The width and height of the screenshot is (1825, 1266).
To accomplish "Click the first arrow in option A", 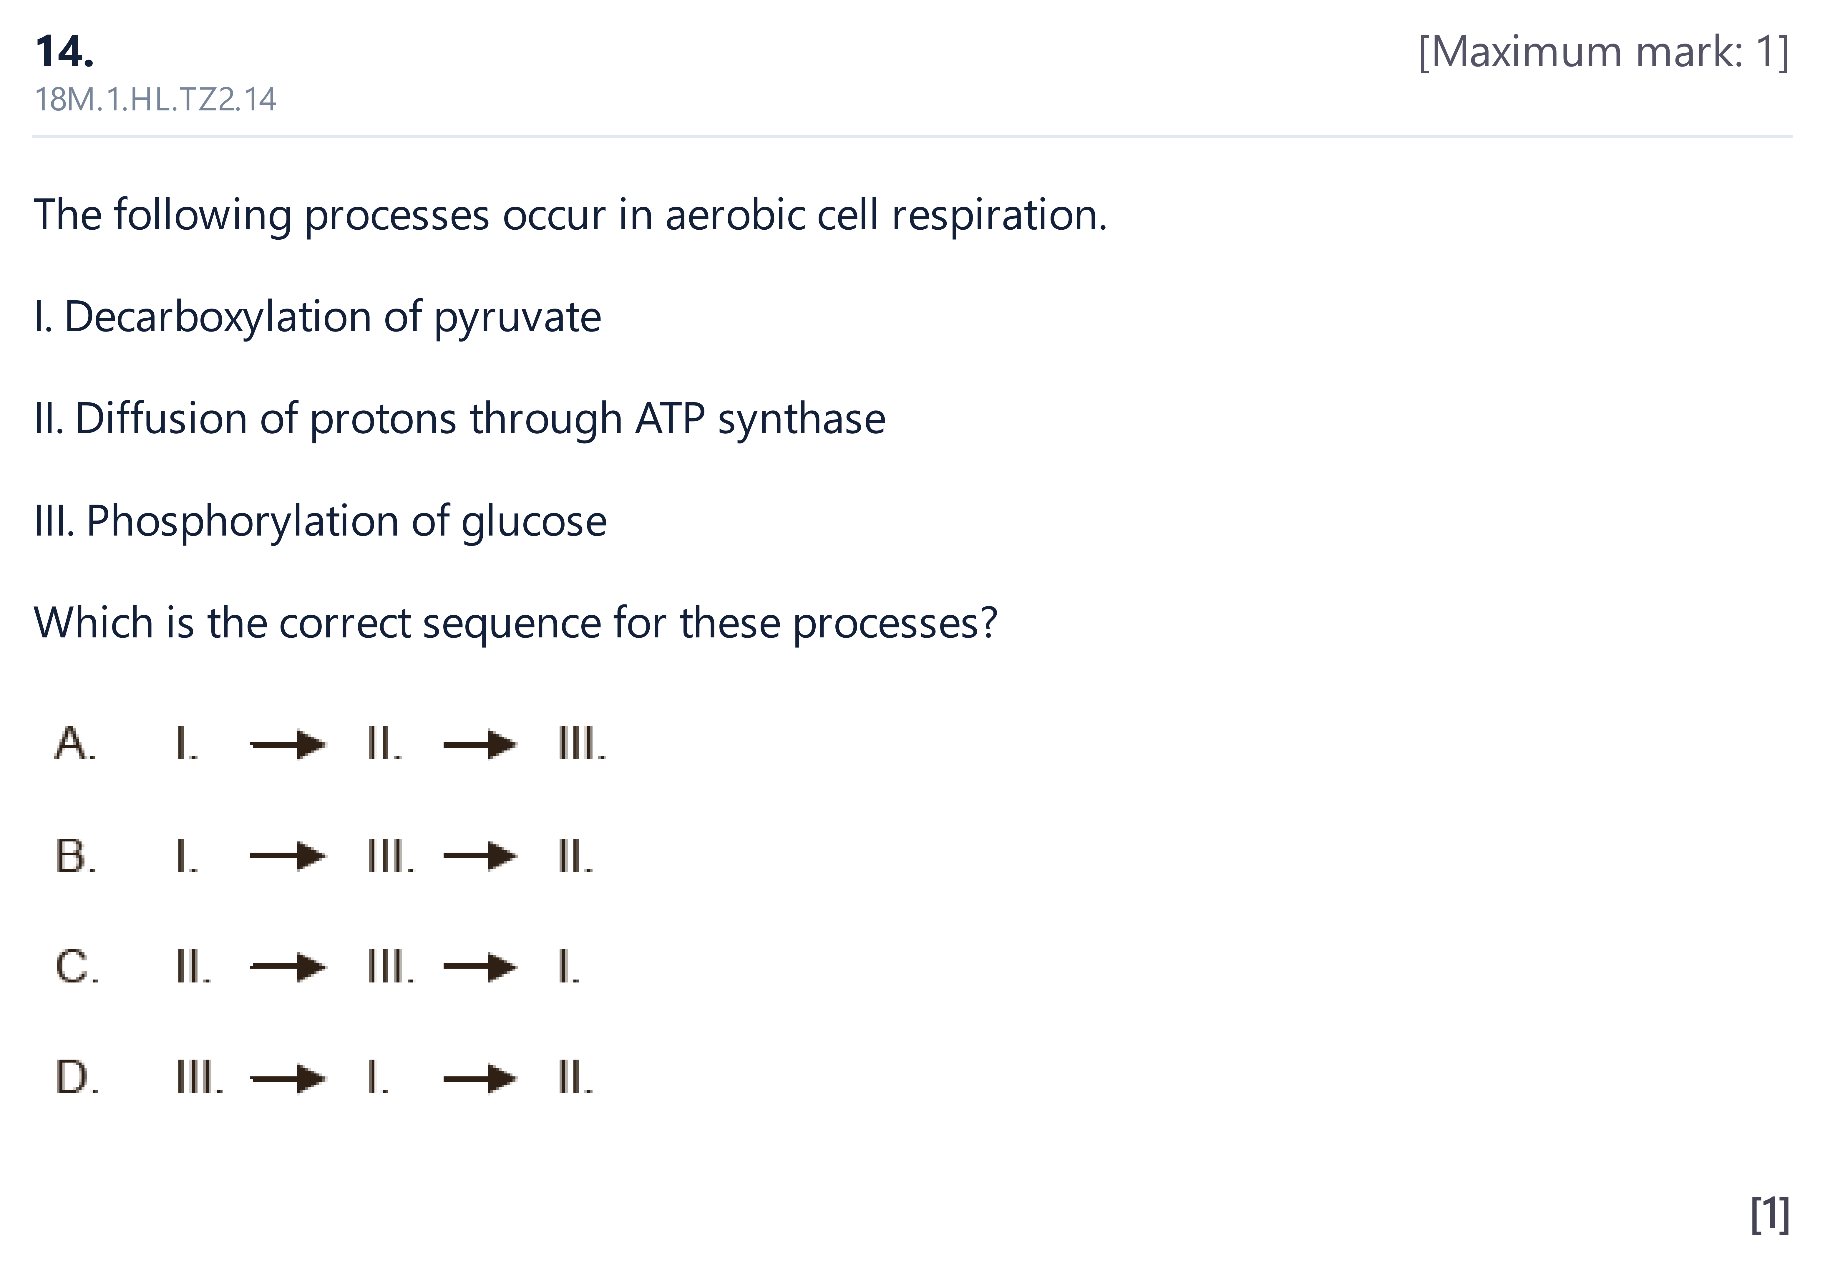I will click(x=287, y=745).
